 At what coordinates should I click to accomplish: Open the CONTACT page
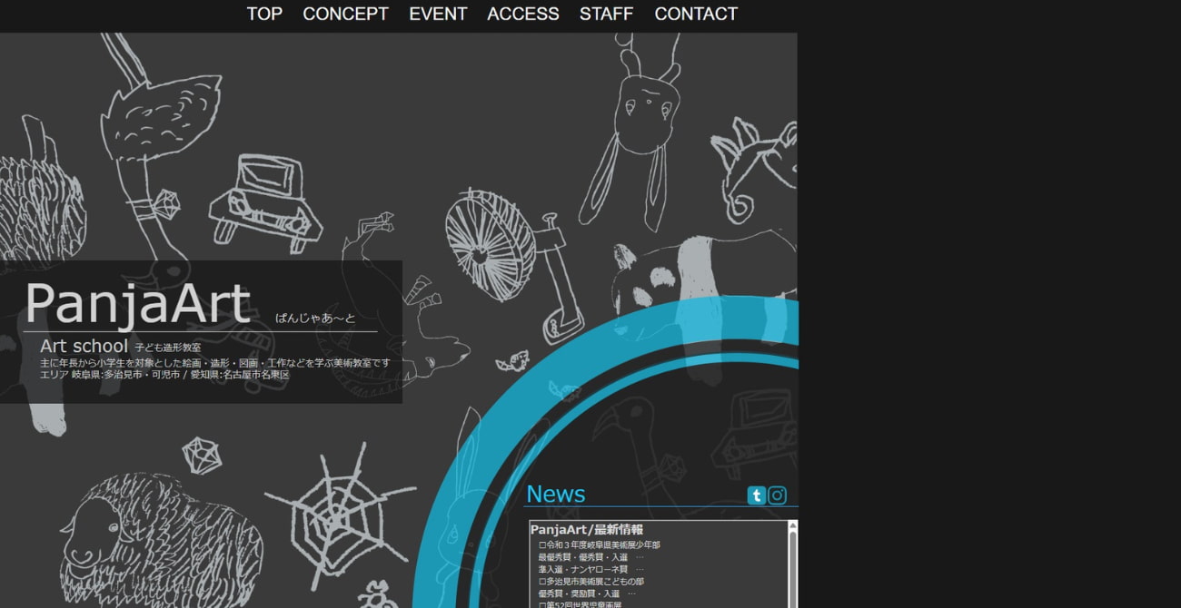(x=696, y=14)
